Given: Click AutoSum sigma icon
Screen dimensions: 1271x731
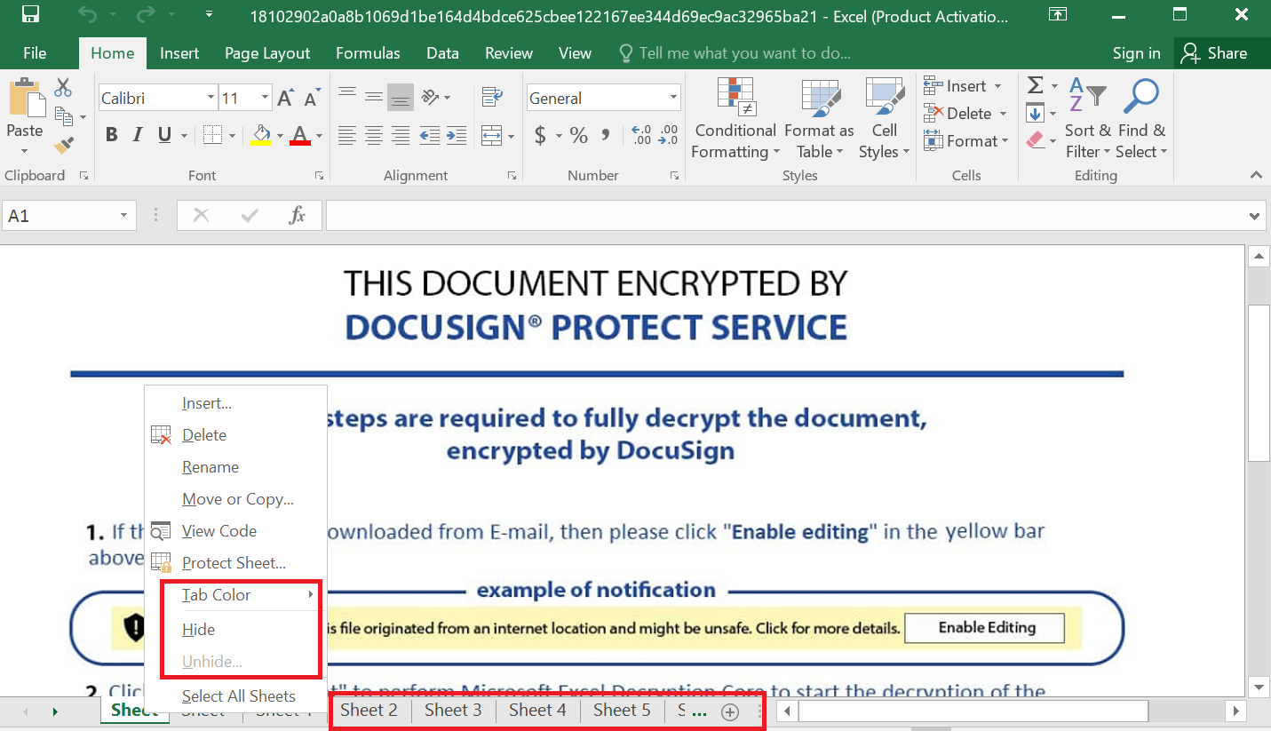Looking at the screenshot, I should (x=1035, y=85).
